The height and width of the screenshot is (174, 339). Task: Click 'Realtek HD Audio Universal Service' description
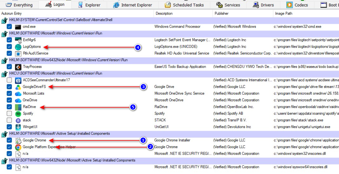click(182, 53)
